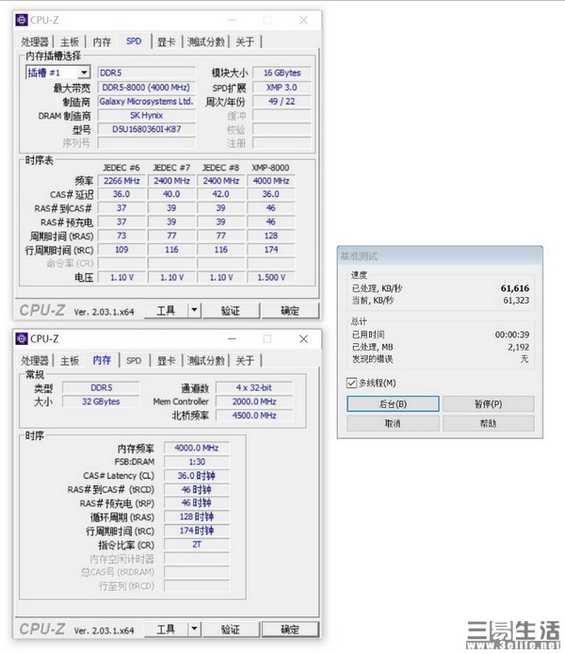The height and width of the screenshot is (654, 565).
Task: Click the 00:00:39 elapsed time value
Action: 512,335
